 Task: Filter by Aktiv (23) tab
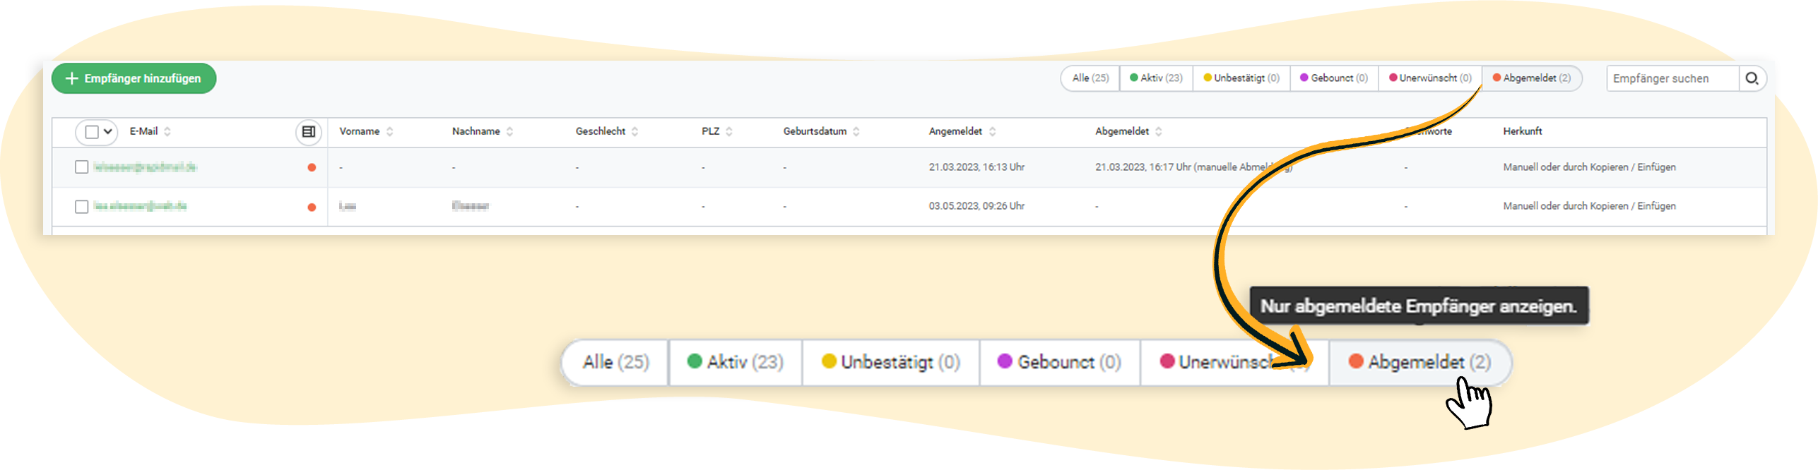[x=1156, y=78]
